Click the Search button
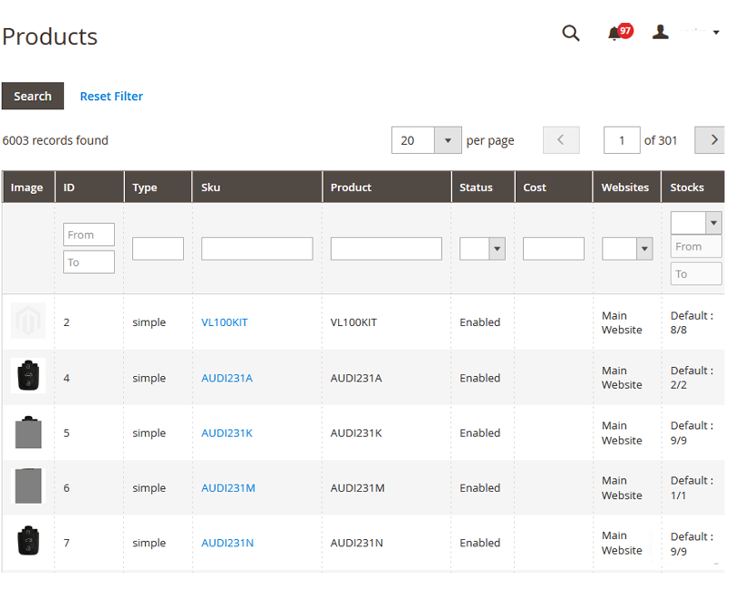 point(33,96)
